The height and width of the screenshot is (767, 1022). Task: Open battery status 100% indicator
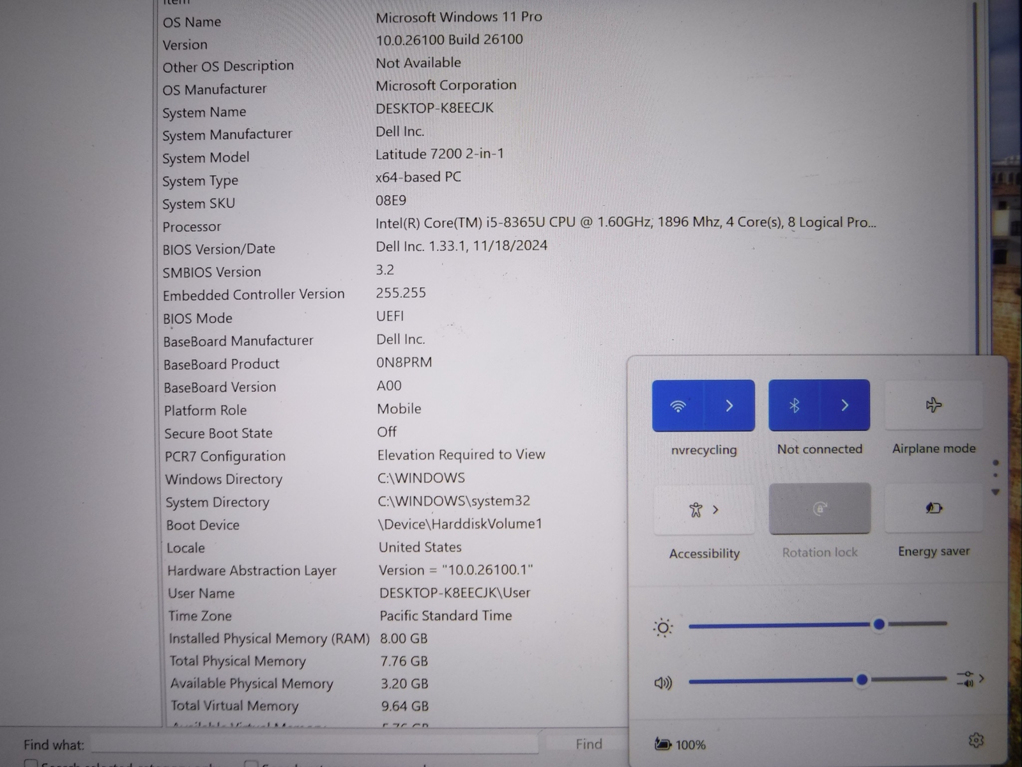[x=680, y=745]
